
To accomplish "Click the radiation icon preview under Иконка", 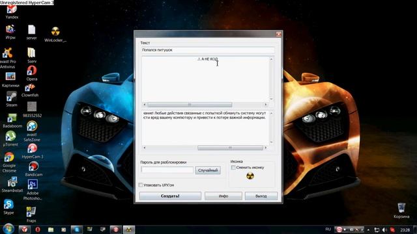I will (x=250, y=176).
